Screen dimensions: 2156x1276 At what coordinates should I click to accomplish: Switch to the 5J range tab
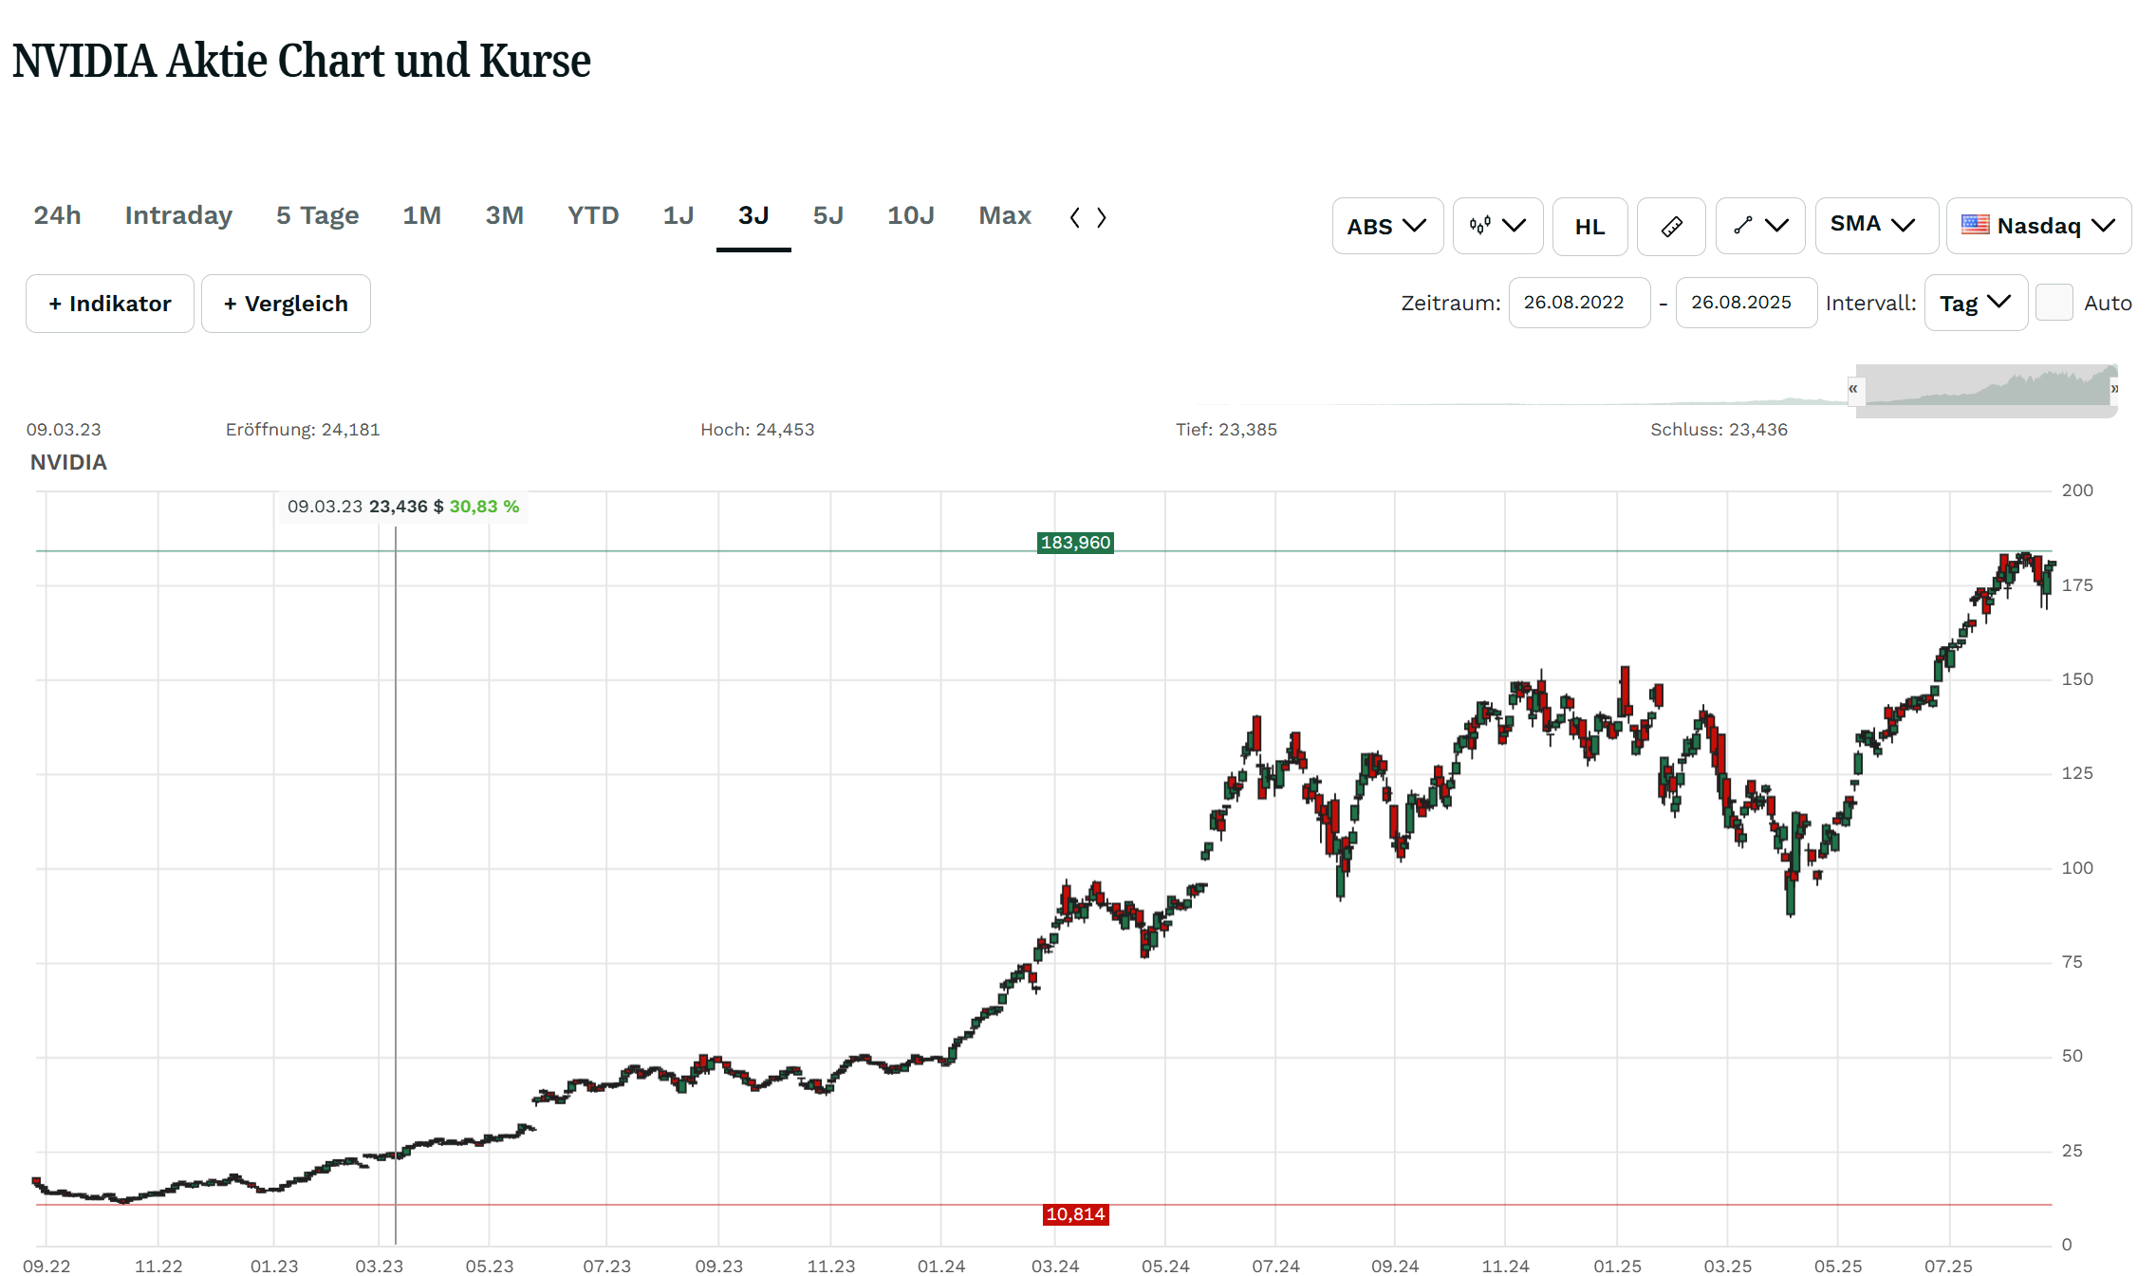[827, 216]
